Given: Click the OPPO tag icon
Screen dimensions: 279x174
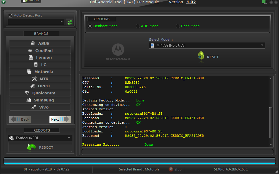Looking at the screenshot, I should [x=33, y=86].
